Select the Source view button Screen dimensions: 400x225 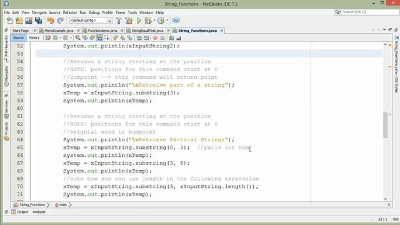18,37
